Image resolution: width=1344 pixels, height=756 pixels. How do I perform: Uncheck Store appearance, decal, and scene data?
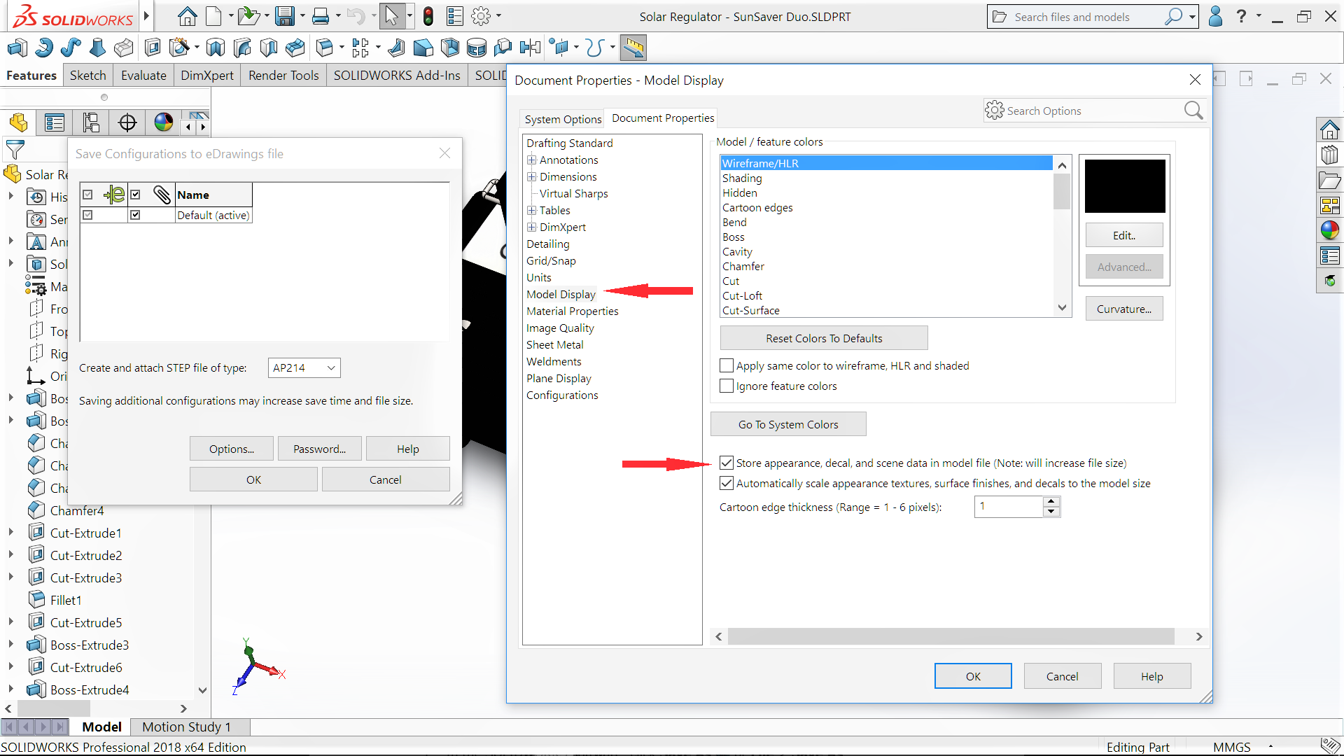(727, 463)
